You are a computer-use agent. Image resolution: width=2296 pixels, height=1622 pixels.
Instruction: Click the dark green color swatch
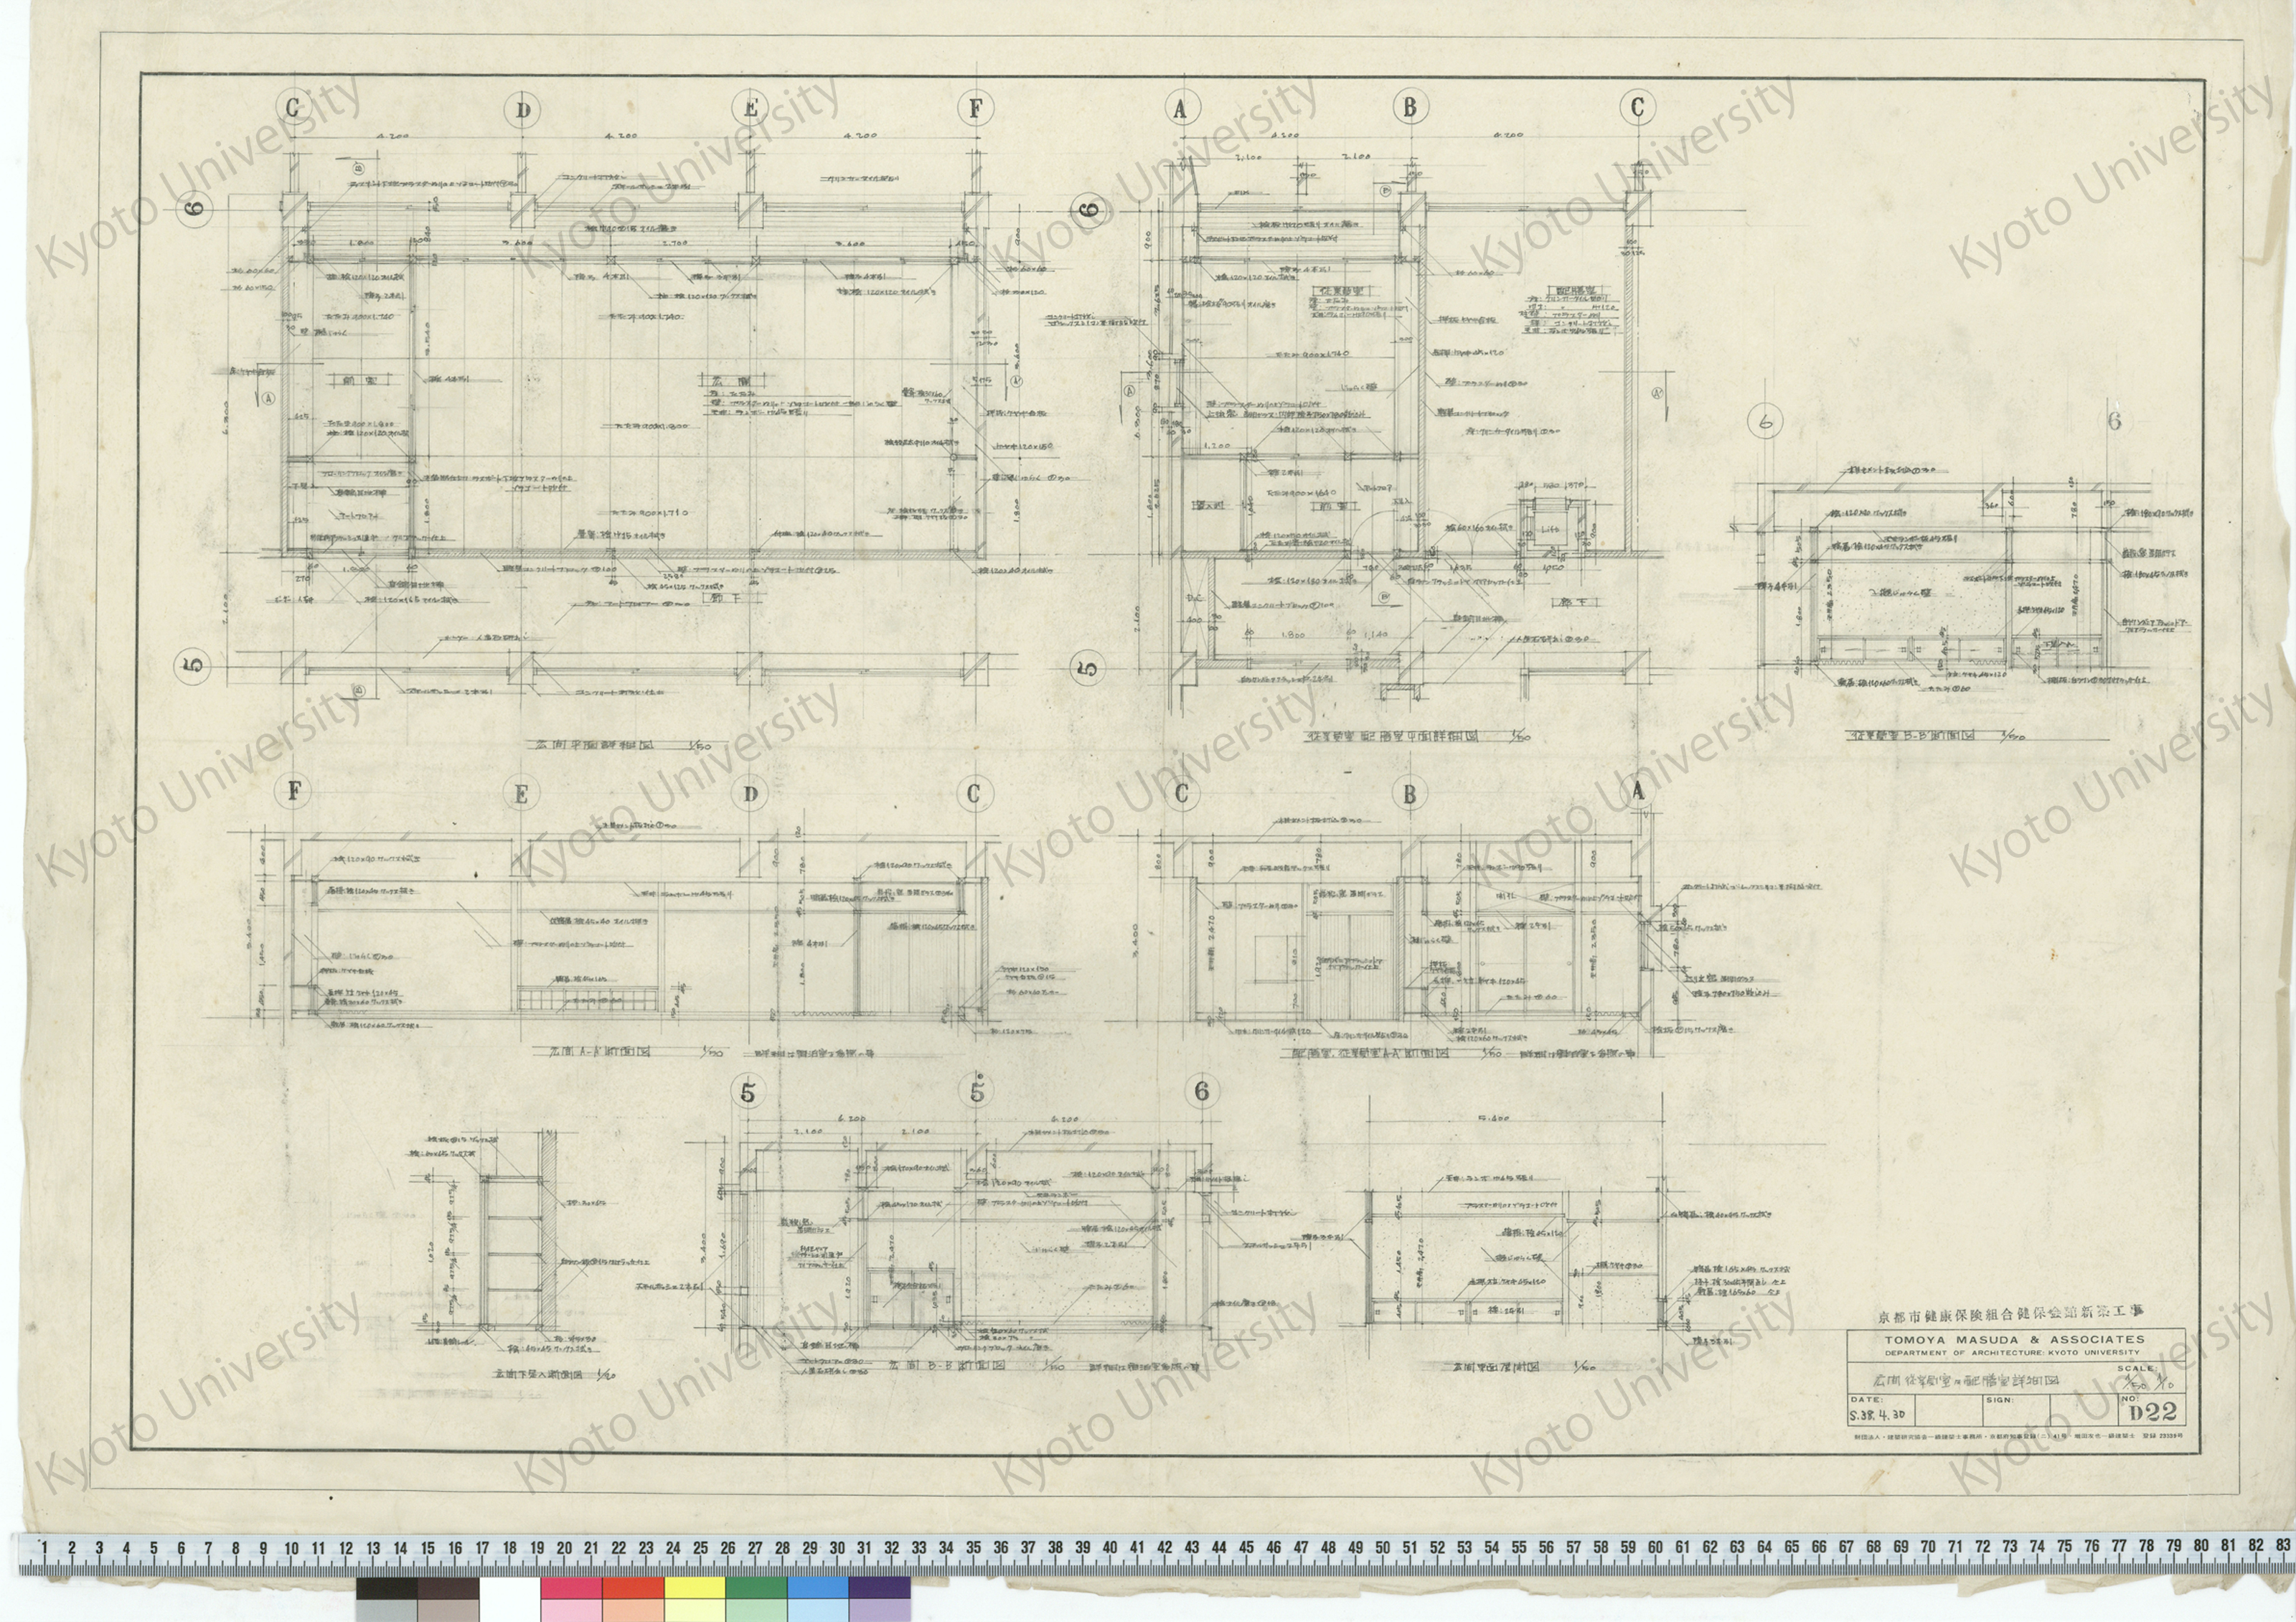(756, 1588)
